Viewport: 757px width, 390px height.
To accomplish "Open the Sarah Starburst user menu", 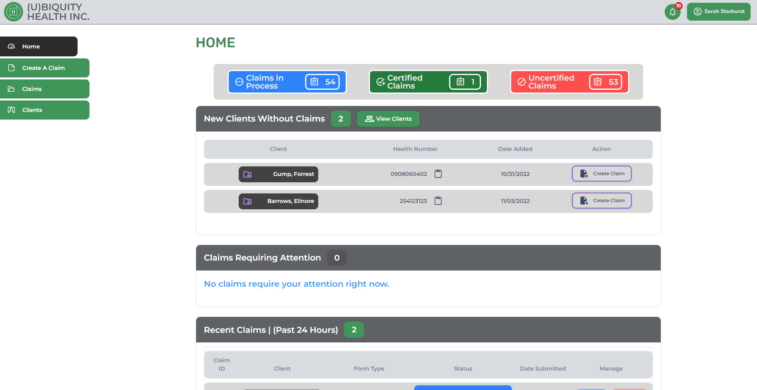I will (718, 12).
